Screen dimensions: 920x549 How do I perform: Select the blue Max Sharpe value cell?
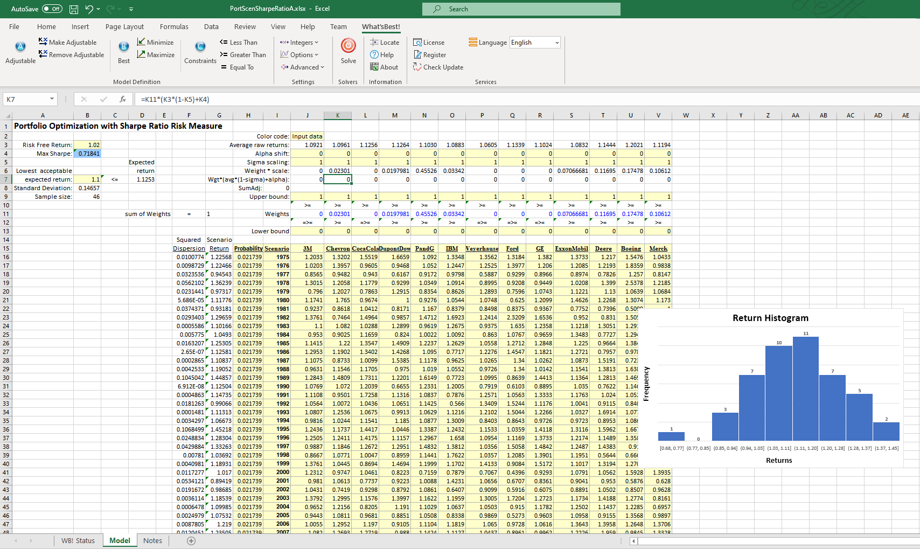click(87, 154)
